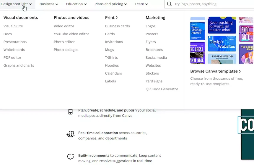Screen dimensions: 254x168
Task: Click the Marketing heading
Action: coord(156,17)
